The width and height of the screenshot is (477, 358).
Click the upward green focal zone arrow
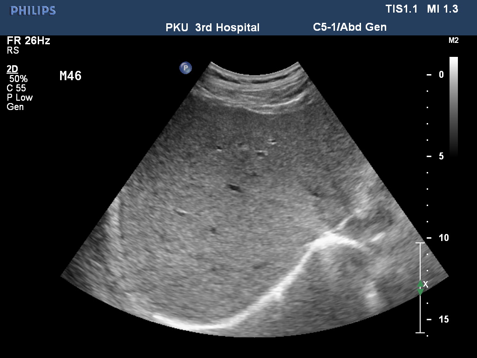[420, 283]
